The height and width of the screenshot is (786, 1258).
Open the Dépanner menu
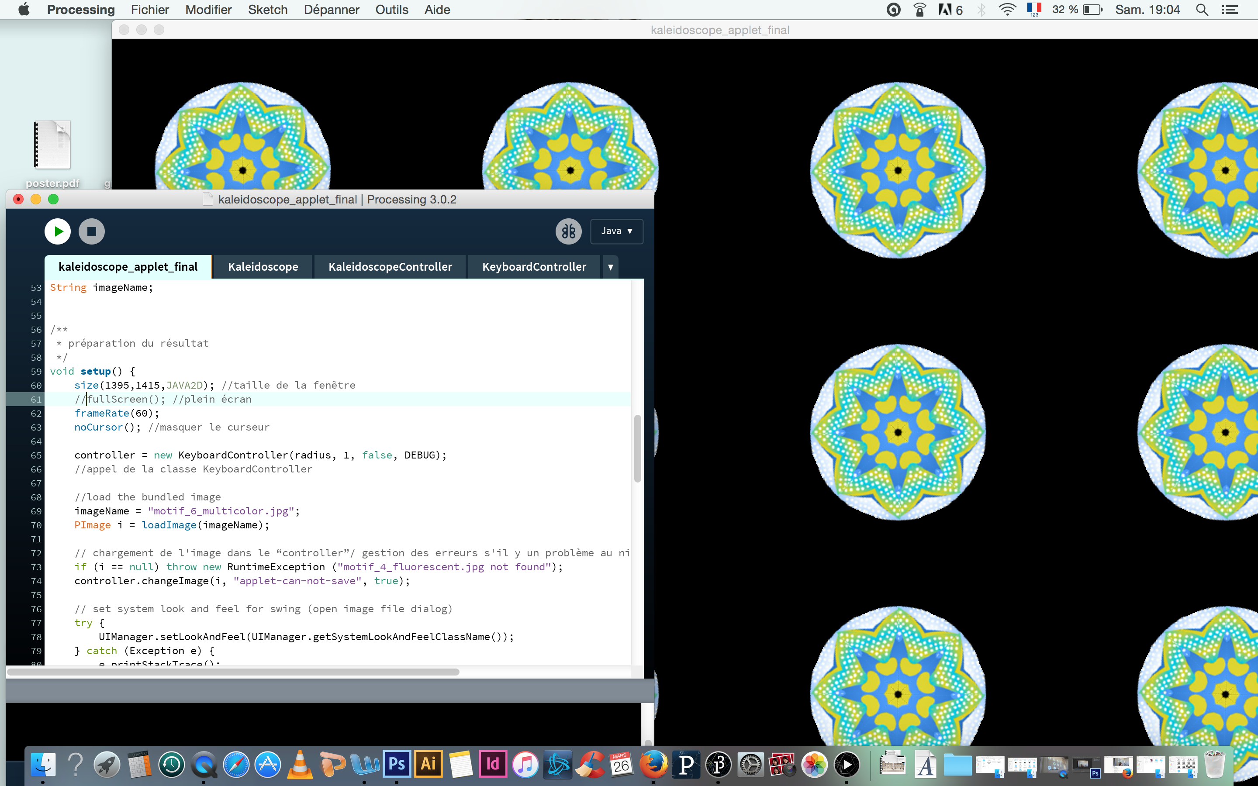pos(331,9)
